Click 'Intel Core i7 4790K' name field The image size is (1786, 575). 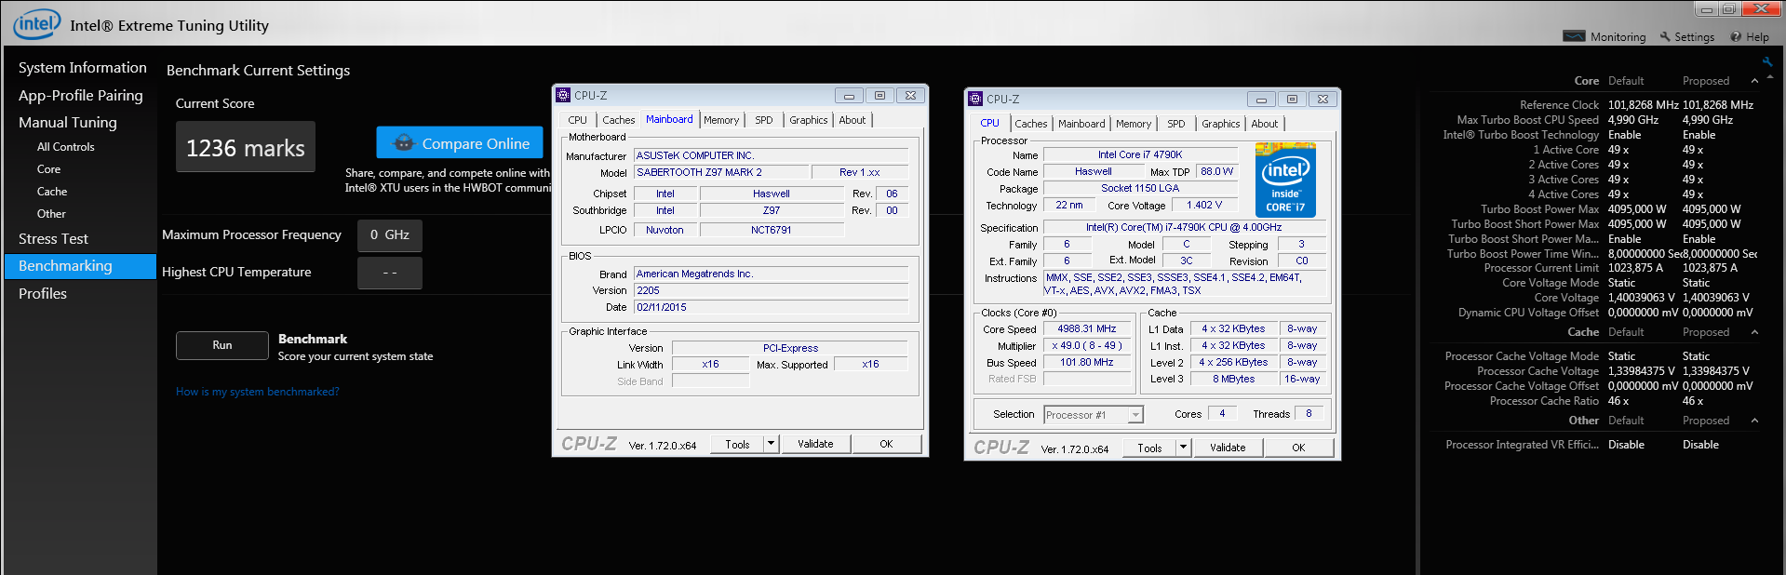click(x=1140, y=154)
